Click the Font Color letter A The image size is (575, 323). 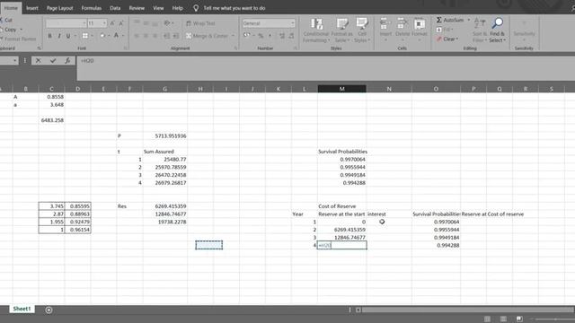pyautogui.click(x=116, y=36)
